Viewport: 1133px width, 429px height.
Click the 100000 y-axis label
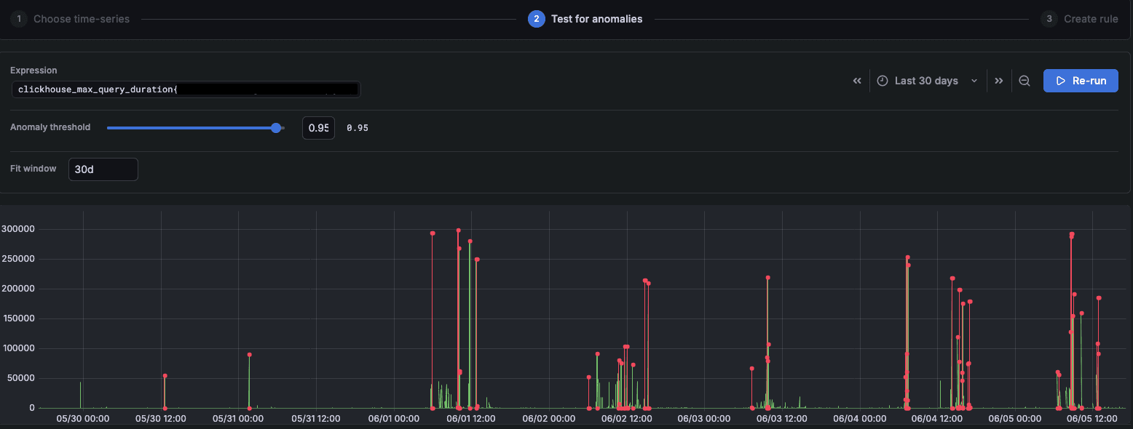pos(17,348)
